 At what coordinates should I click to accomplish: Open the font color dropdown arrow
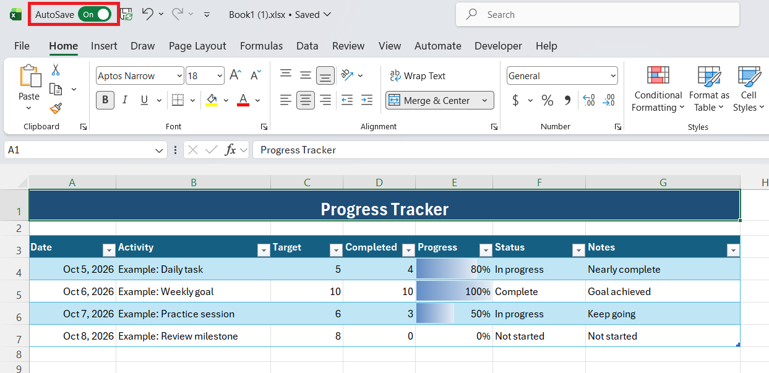257,100
